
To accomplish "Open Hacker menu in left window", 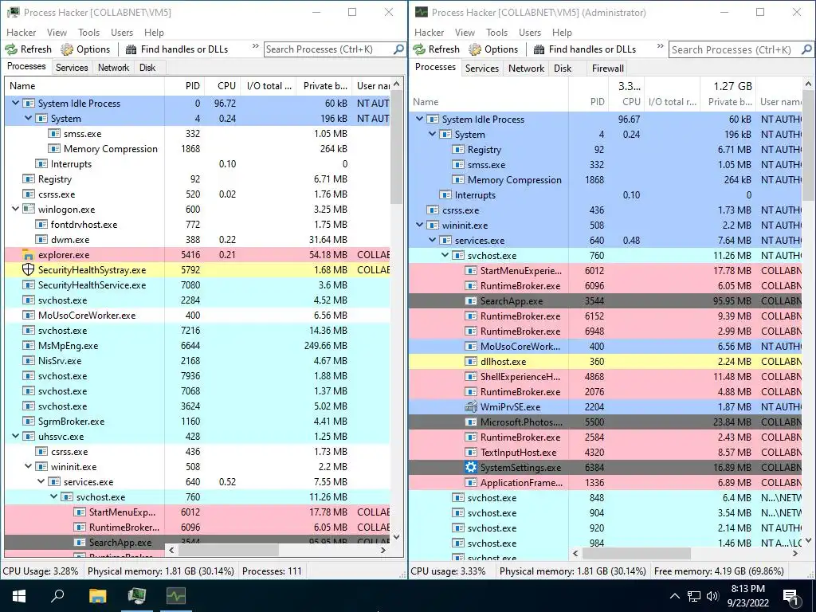I will point(22,32).
